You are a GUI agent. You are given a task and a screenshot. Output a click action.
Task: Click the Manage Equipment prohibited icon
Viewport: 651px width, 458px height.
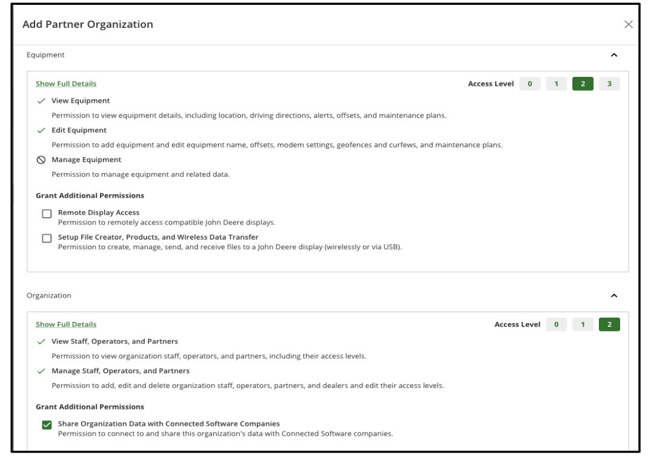click(x=41, y=160)
